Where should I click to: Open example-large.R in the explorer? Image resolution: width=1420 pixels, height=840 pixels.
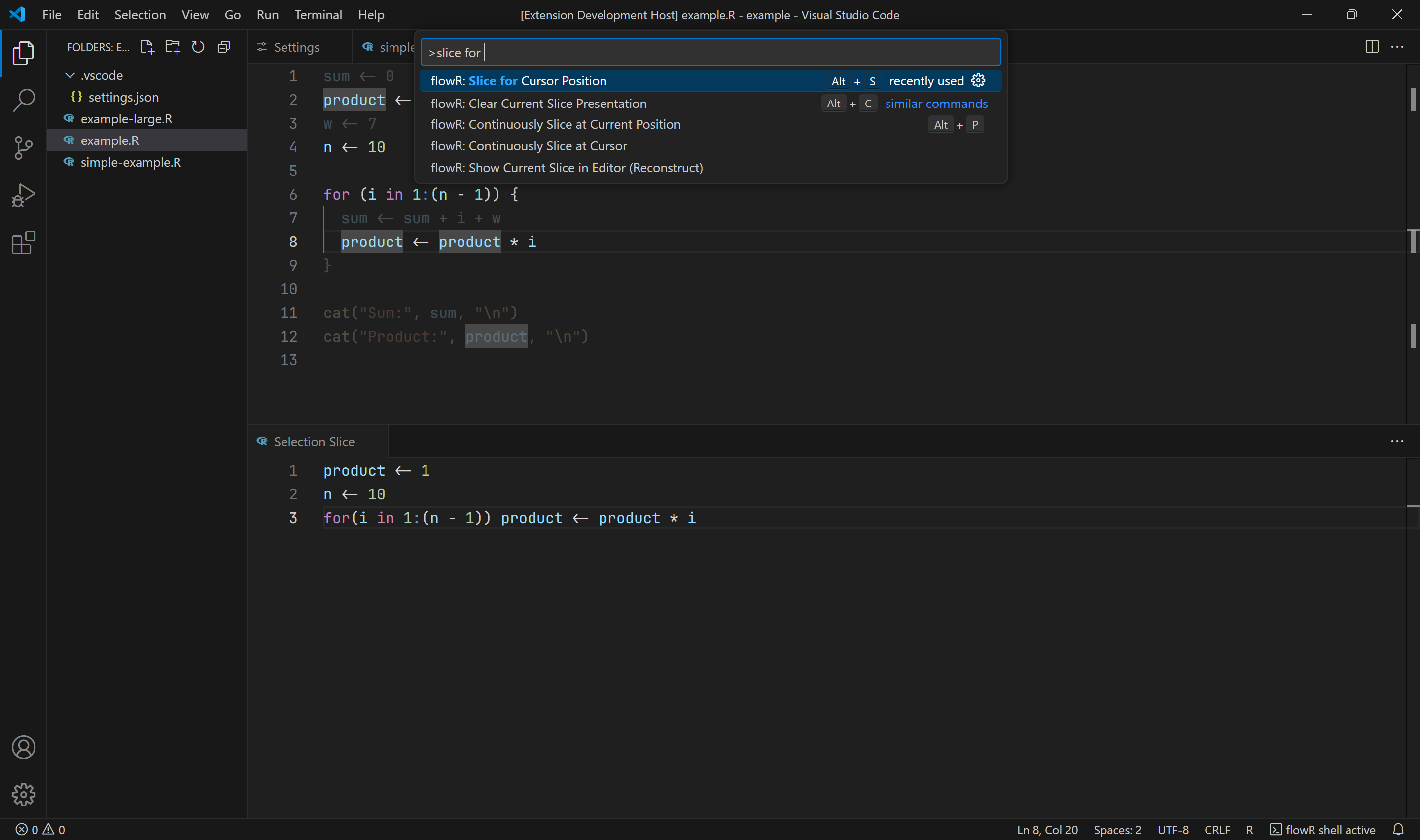(126, 119)
